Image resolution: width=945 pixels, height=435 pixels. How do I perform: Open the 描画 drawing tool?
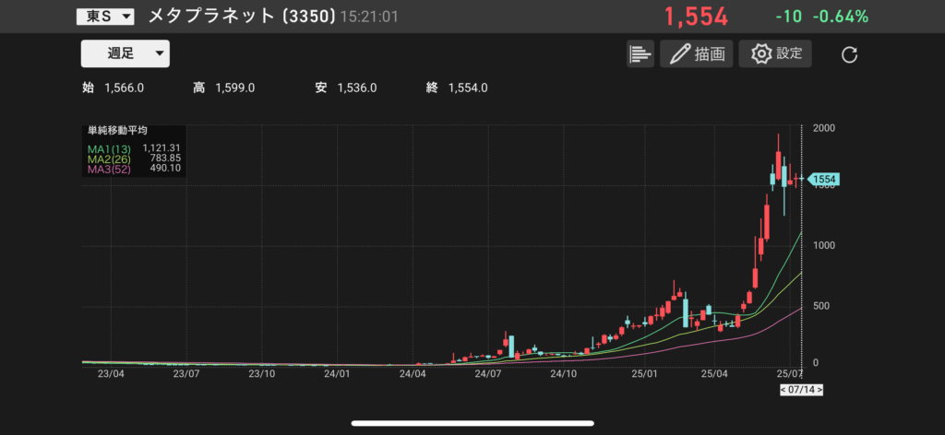point(697,54)
